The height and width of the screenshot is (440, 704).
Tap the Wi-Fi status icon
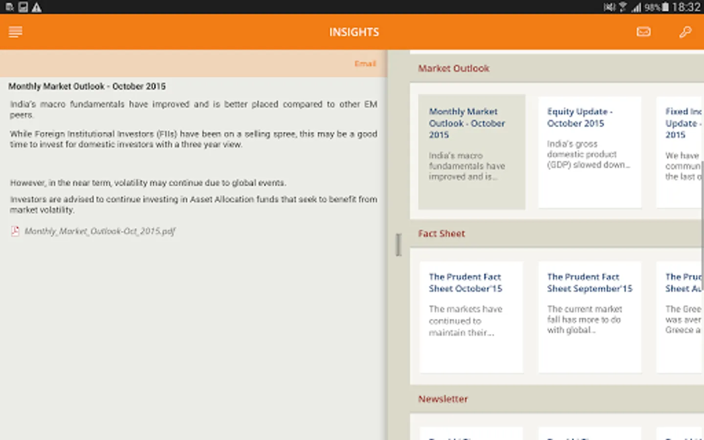[x=622, y=7]
